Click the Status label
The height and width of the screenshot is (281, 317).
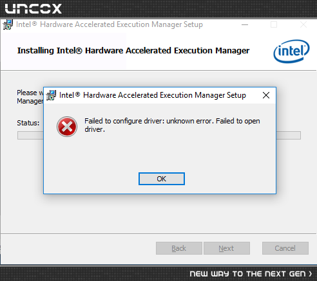28,123
